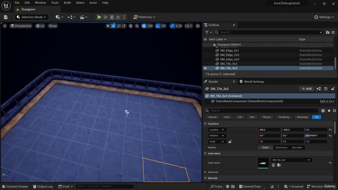Screen dimensions: 338x190
Task: Lock the Details panel with padlock
Action: (x=333, y=89)
